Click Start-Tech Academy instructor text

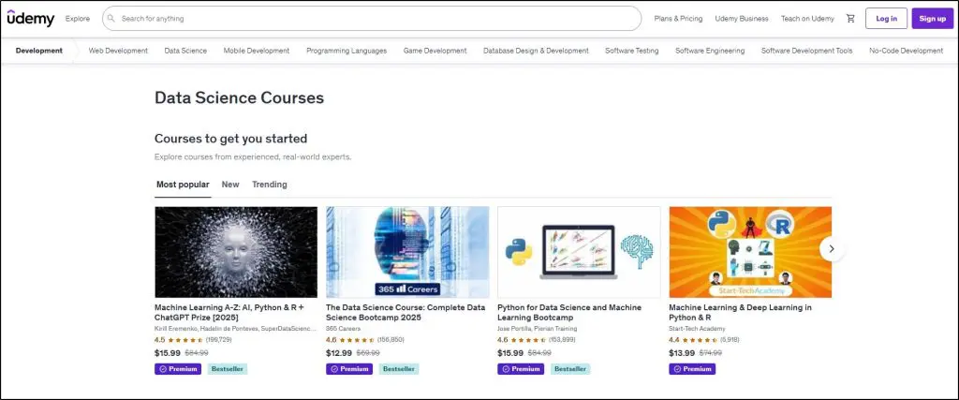(x=697, y=329)
